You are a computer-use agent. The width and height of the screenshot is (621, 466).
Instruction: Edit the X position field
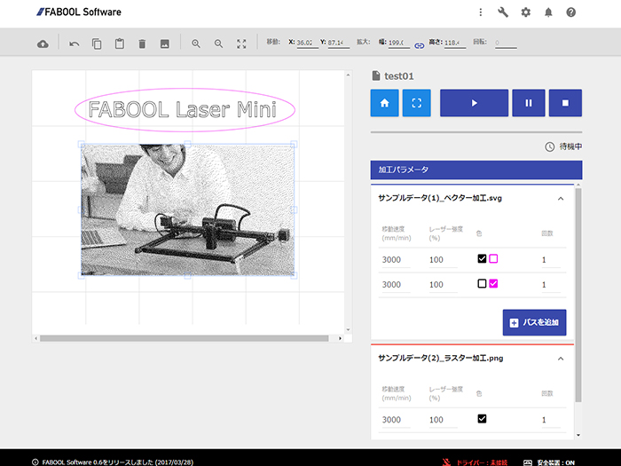tap(307, 43)
